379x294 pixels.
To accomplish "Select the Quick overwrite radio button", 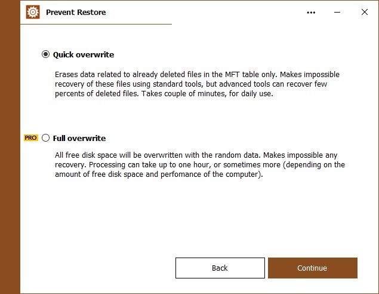I will (45, 54).
